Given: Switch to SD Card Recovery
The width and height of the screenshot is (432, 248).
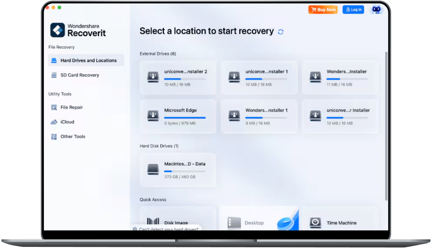Looking at the screenshot, I should 86,75.
